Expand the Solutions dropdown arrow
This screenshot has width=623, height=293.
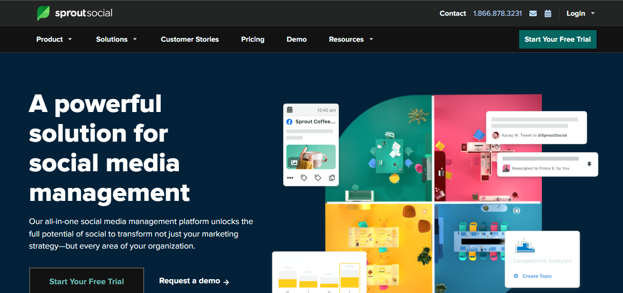(135, 39)
